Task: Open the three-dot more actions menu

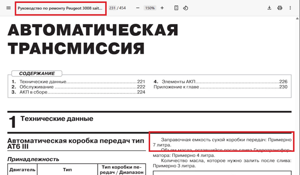Action: [290, 8]
